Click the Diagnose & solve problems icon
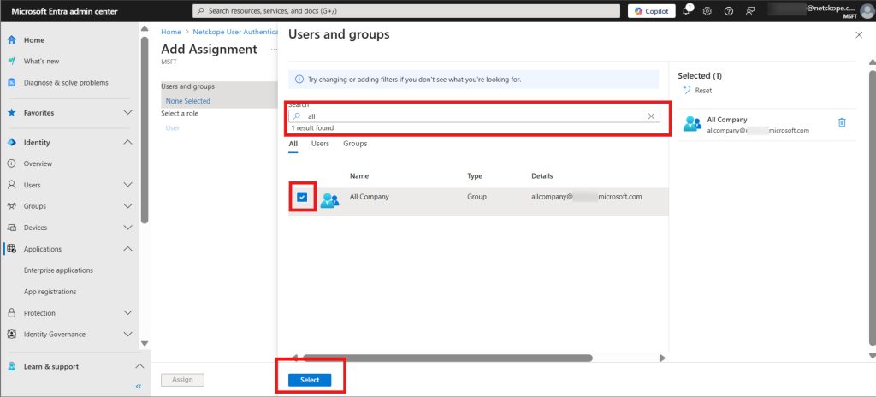 (x=11, y=83)
